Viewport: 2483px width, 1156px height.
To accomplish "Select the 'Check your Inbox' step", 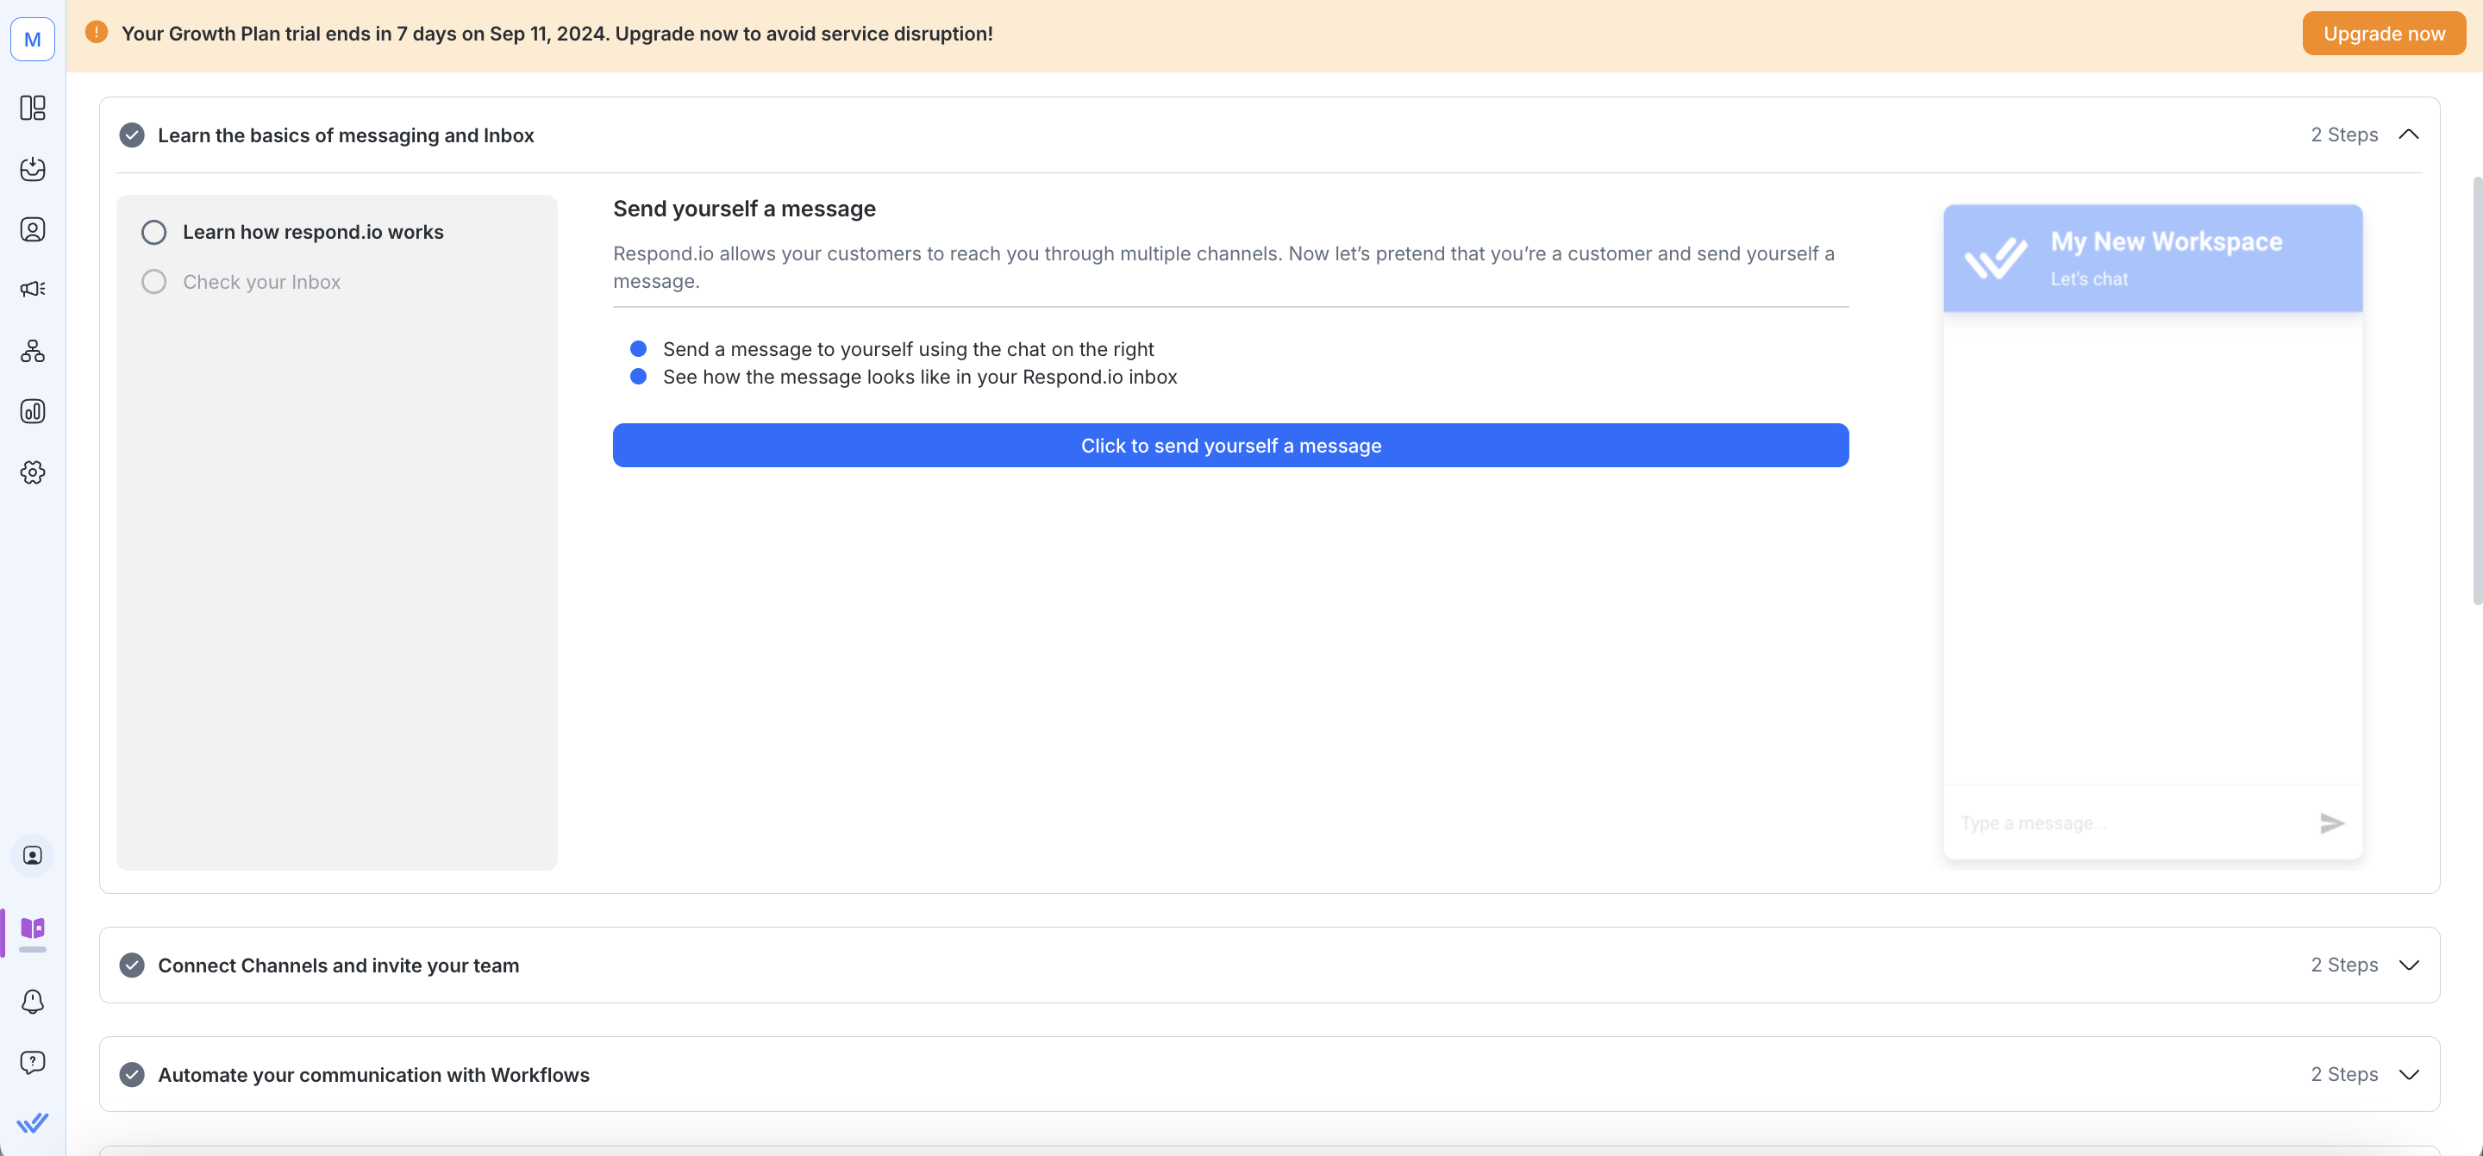I will tap(261, 283).
